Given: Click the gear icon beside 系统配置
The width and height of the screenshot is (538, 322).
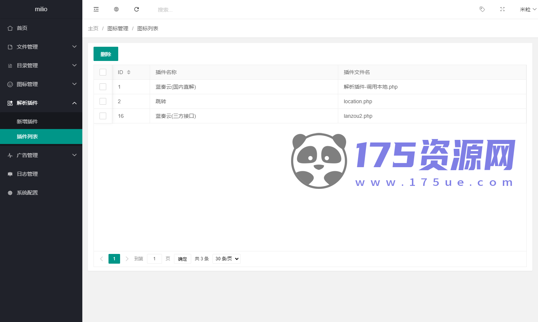Looking at the screenshot, I should 10,193.
